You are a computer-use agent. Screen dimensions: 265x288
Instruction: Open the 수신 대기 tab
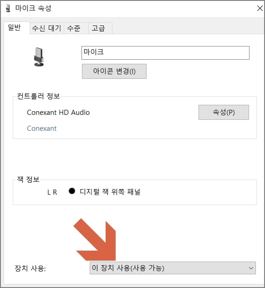point(46,28)
